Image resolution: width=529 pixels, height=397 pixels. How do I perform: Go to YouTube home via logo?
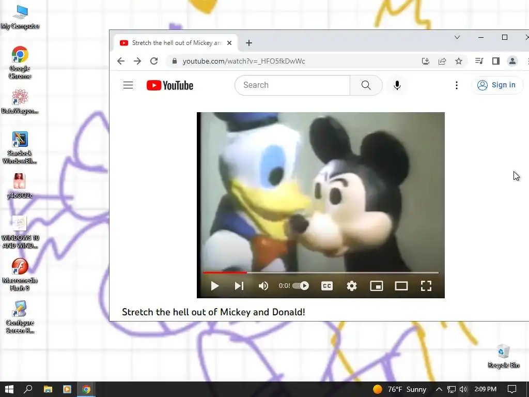click(169, 85)
